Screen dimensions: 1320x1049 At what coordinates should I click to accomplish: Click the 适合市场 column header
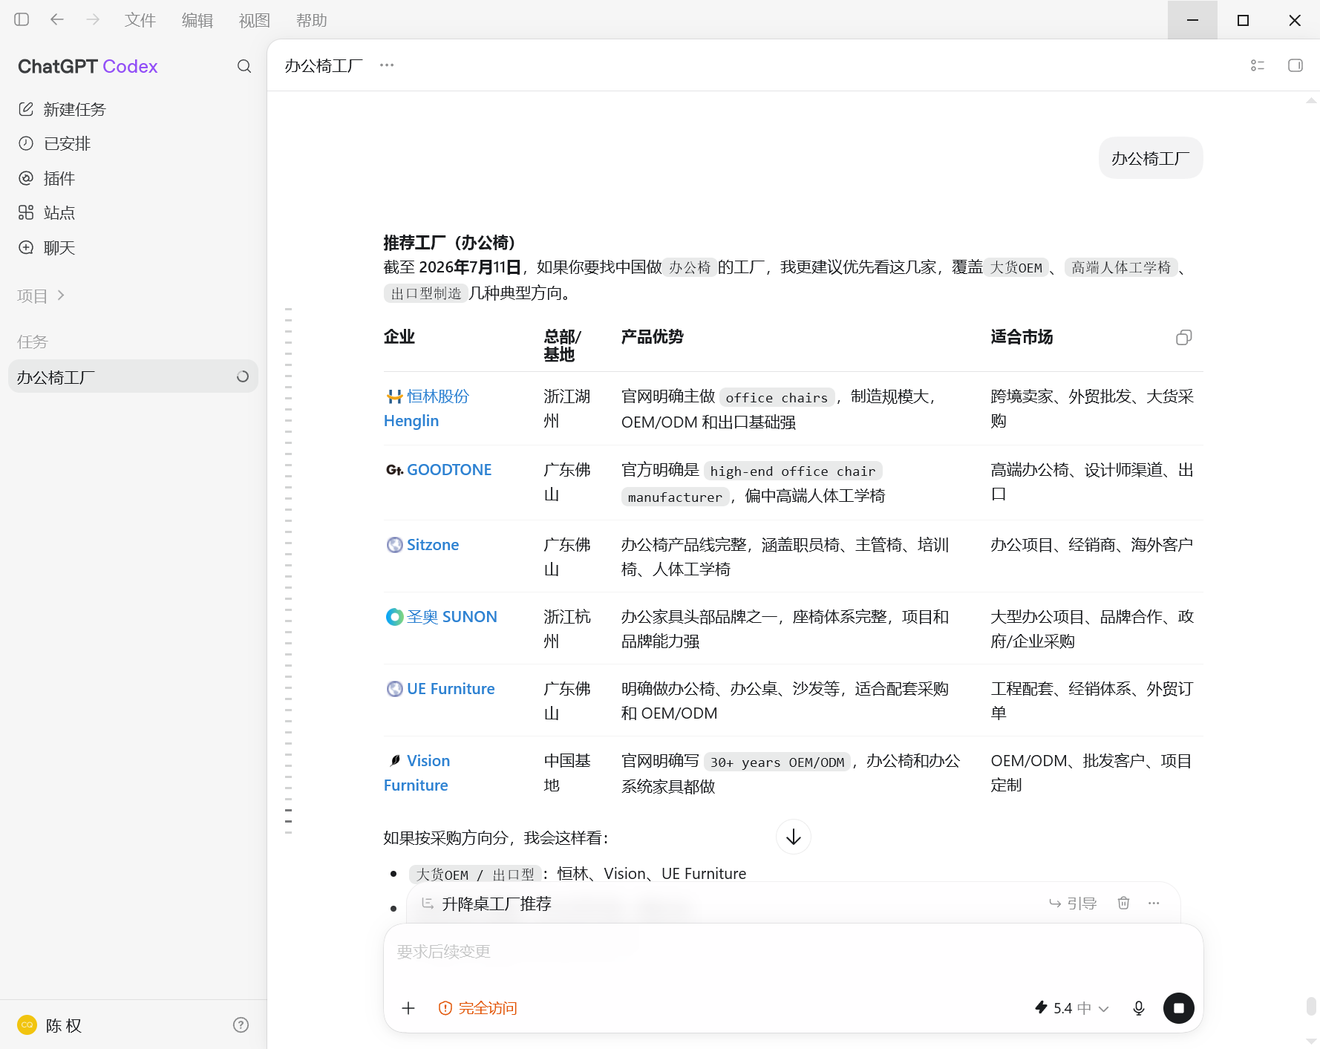pyautogui.click(x=1022, y=337)
